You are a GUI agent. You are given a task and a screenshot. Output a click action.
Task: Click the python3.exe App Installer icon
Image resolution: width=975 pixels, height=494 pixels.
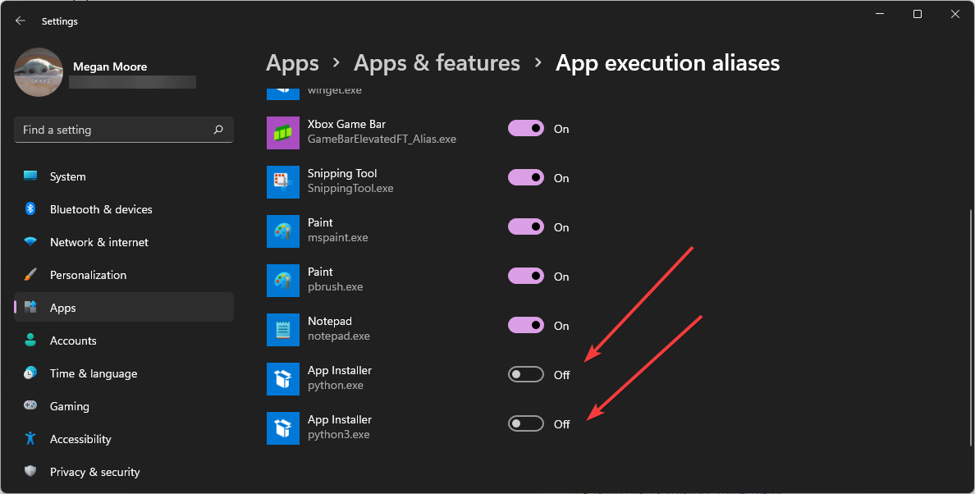[283, 428]
